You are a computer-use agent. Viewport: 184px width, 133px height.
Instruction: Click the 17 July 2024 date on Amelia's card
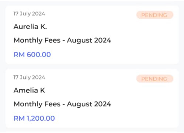[29, 77]
